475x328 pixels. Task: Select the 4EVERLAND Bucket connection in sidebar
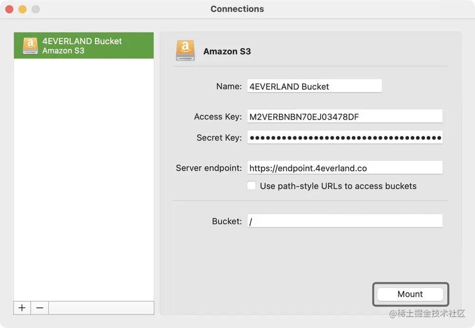click(x=84, y=46)
